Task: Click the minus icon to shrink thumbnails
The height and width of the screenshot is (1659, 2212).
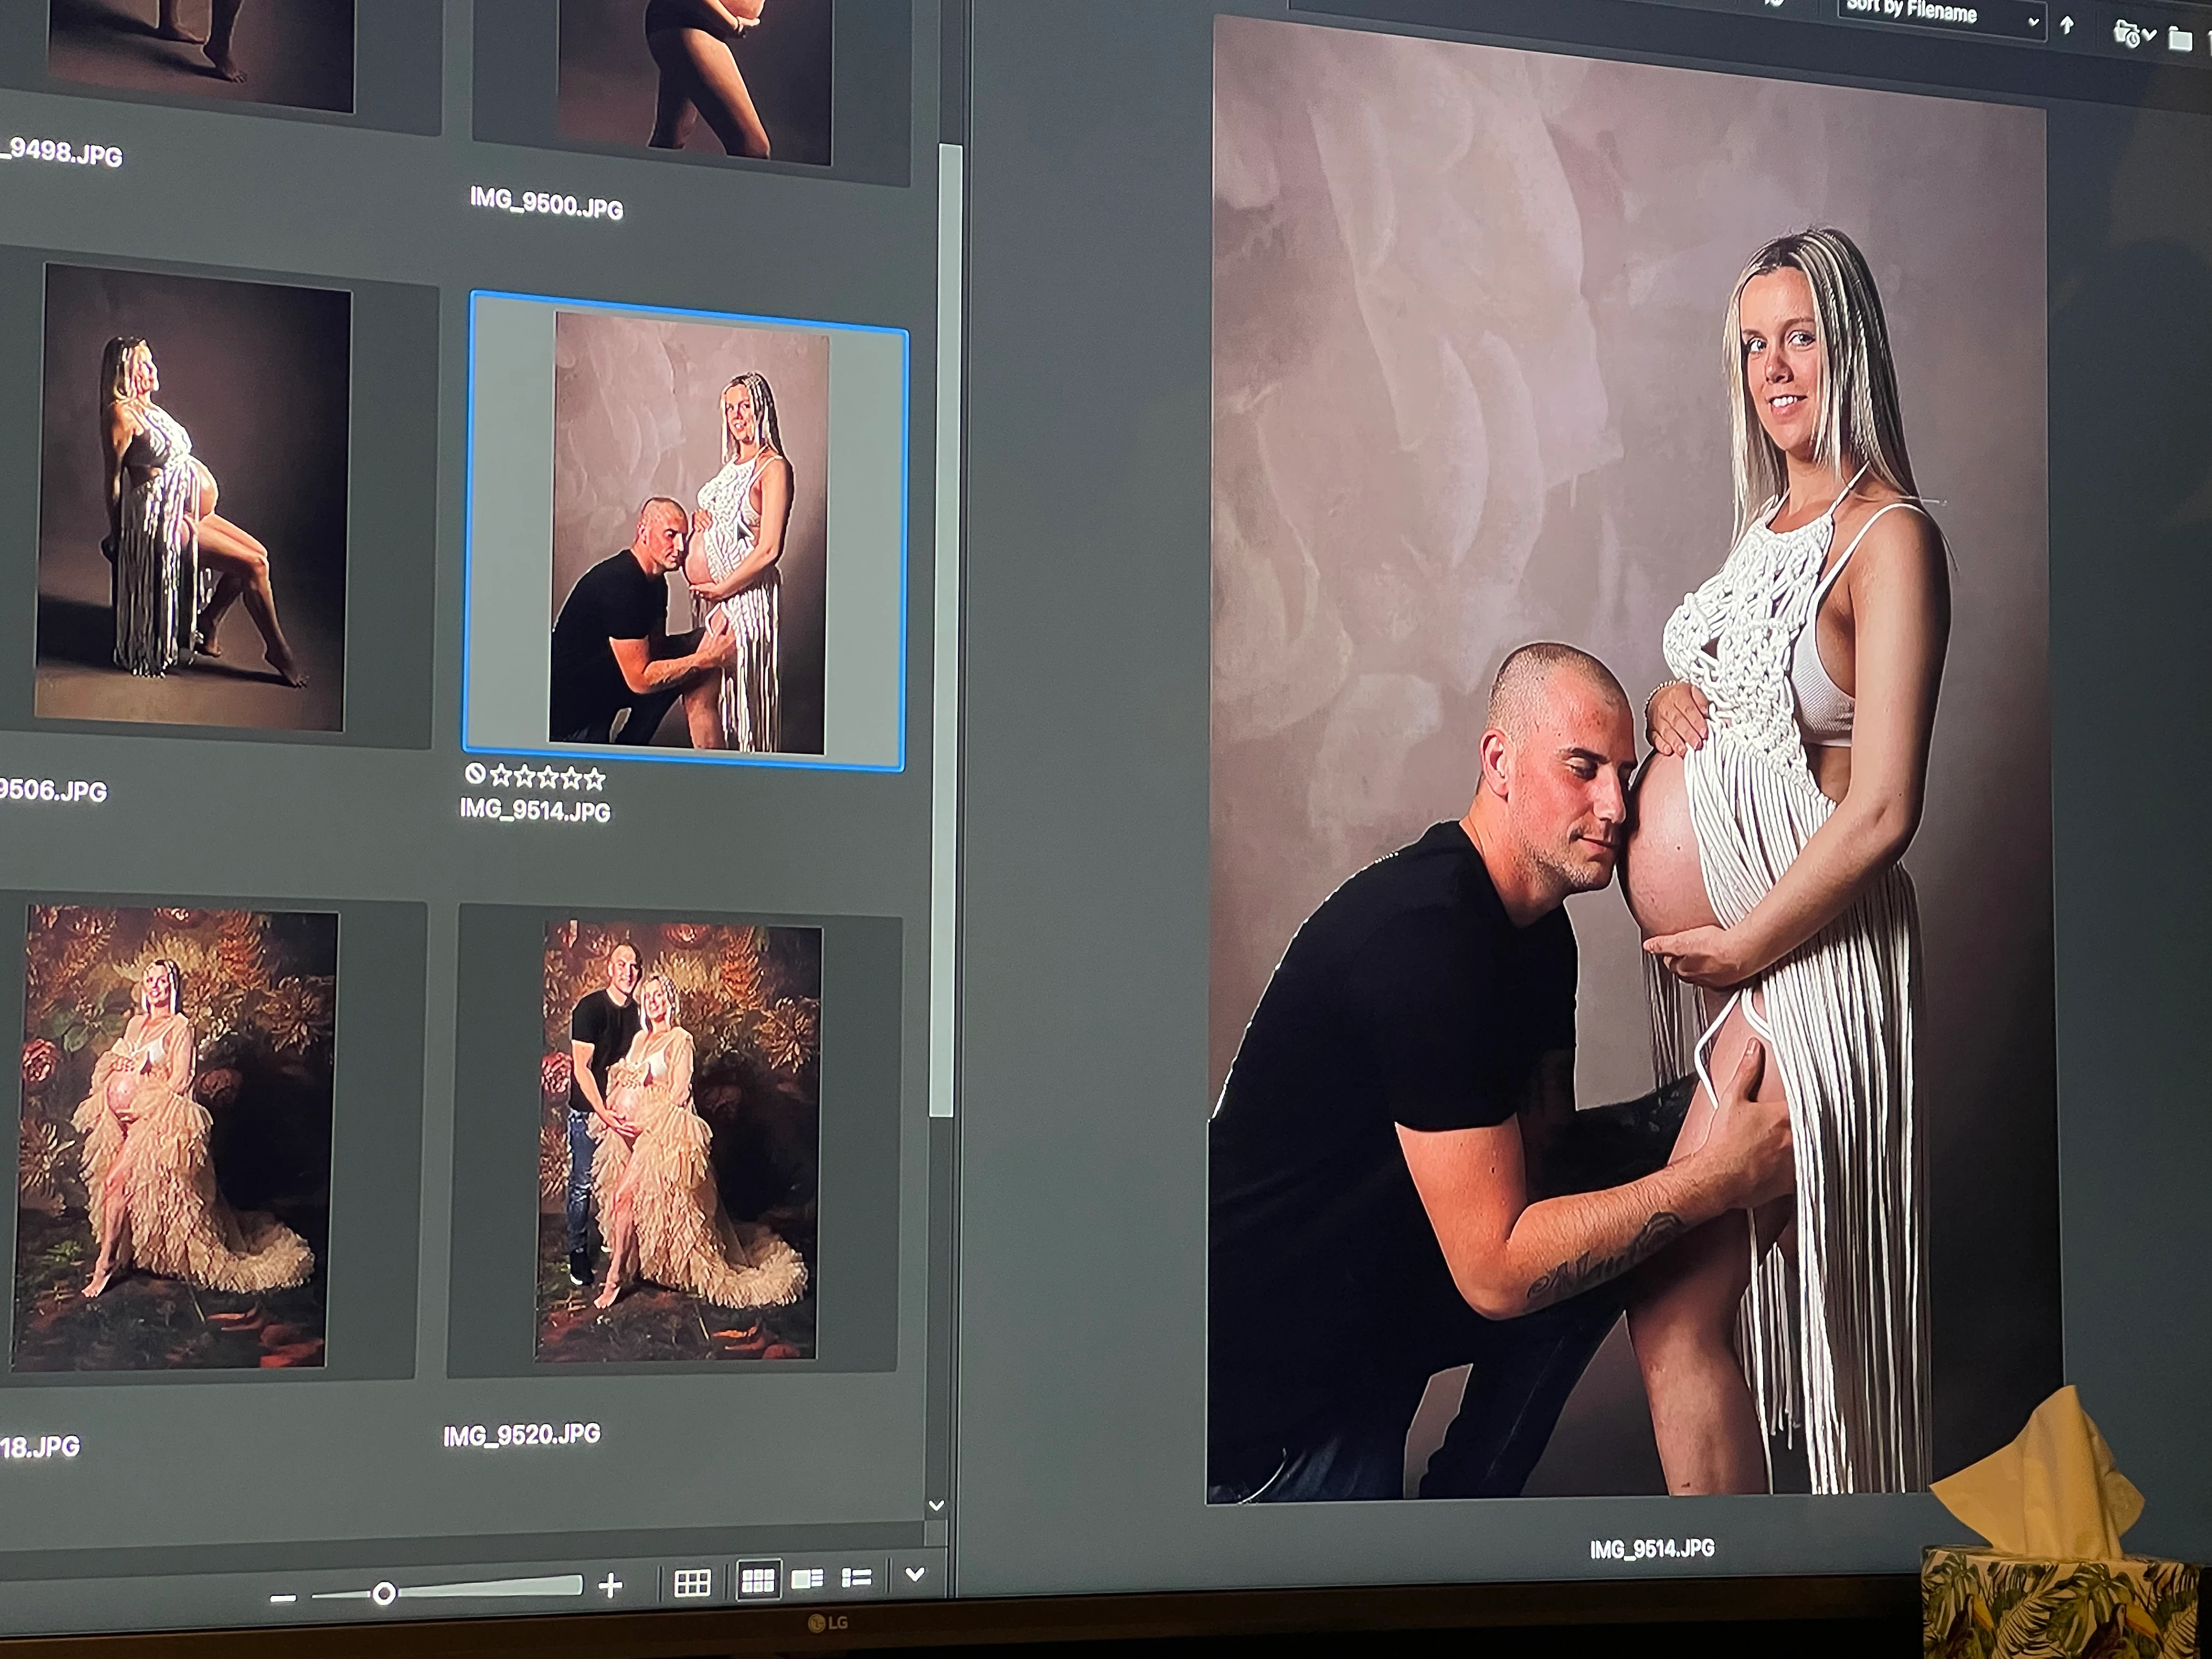Action: click(x=283, y=1598)
